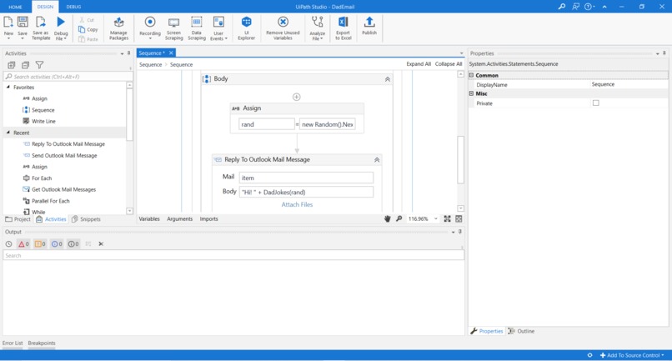Open the zoom percentage dropdown
Viewport: 672px width, 361px height.
pos(436,218)
